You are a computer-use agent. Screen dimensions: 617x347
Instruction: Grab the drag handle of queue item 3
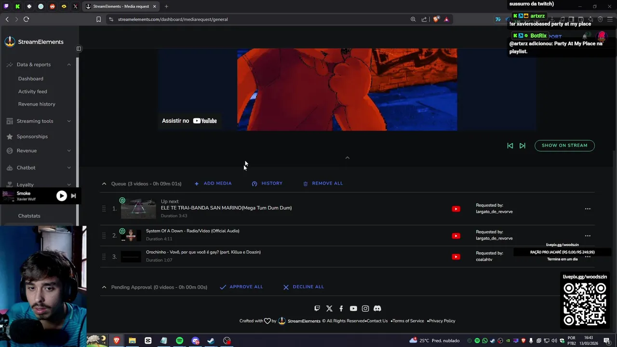[x=104, y=257]
